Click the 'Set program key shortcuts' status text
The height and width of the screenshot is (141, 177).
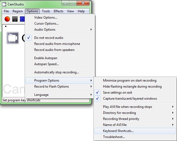[x=21, y=100]
